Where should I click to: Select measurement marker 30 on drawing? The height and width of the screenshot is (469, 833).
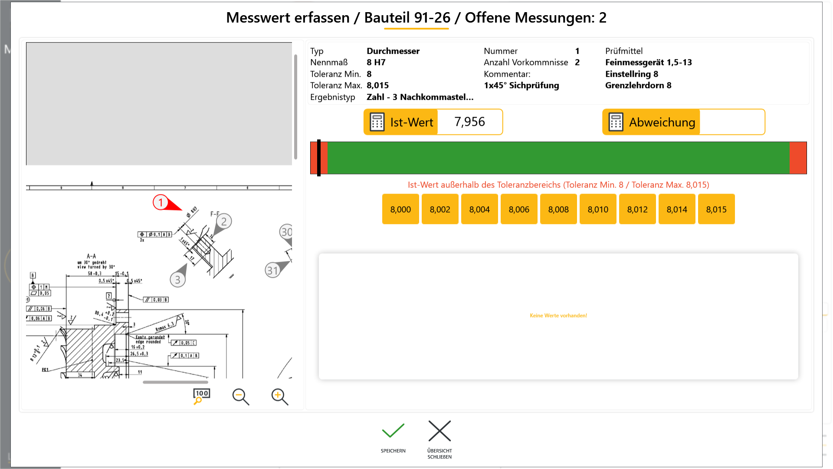coord(286,232)
